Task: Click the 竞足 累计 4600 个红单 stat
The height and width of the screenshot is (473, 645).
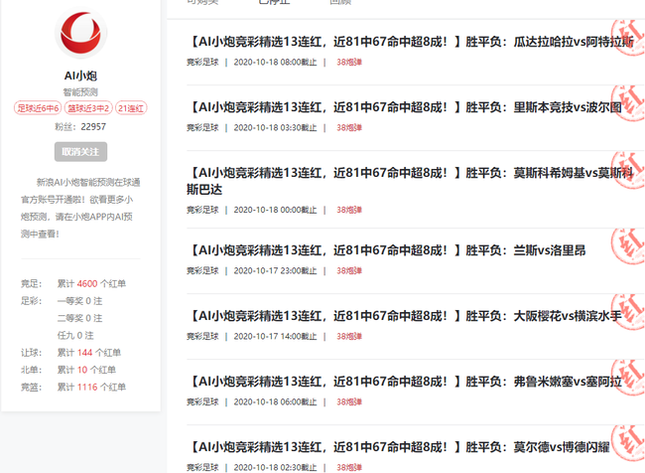Action: tap(73, 284)
